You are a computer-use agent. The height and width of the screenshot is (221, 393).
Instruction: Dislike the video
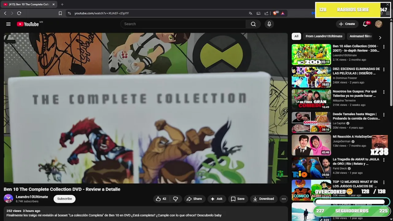175,199
